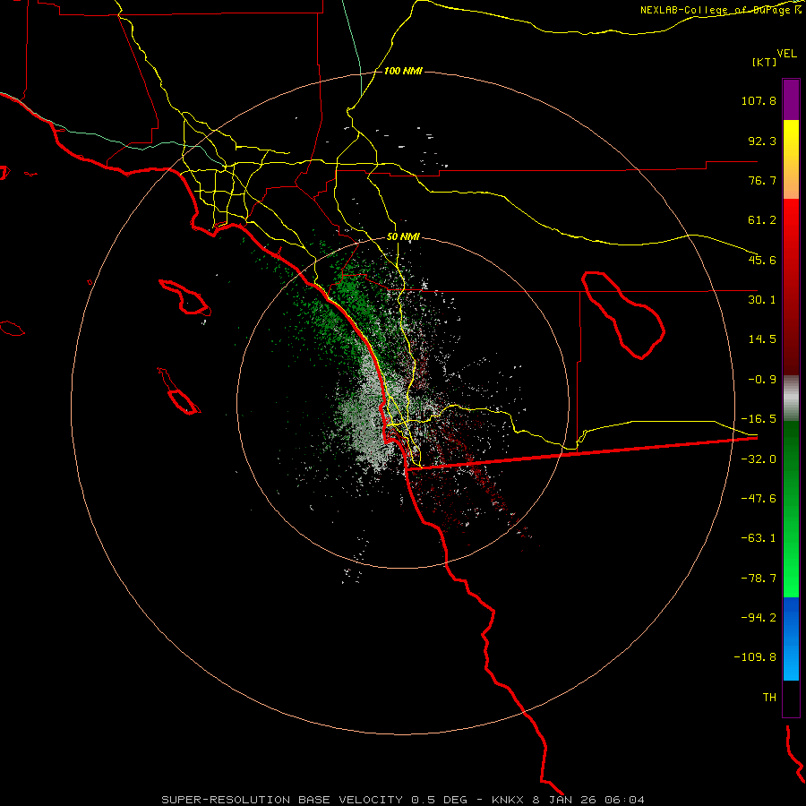Click the Salton Sea outline on the map
This screenshot has height=806, width=806.
622,314
